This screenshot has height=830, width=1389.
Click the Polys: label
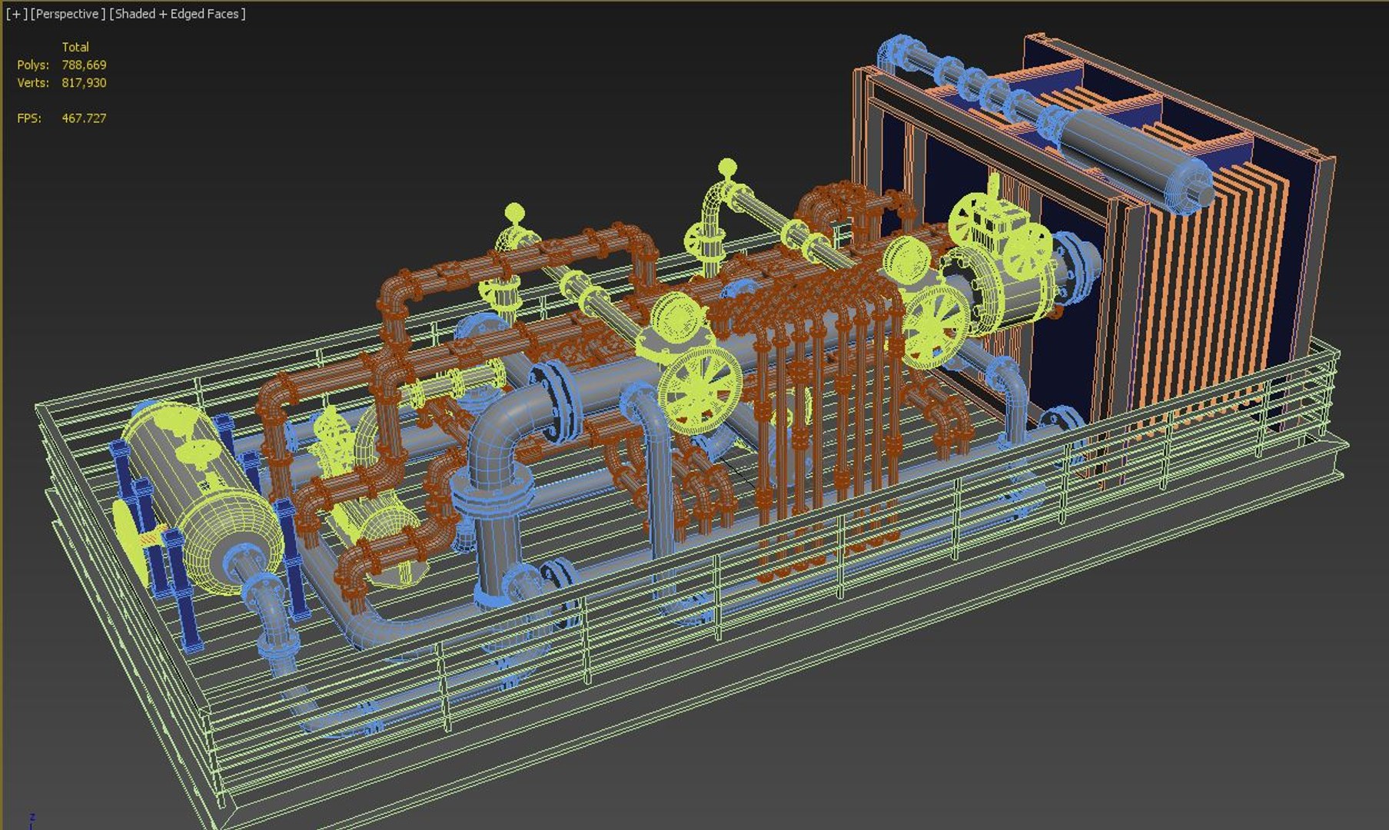tap(33, 65)
